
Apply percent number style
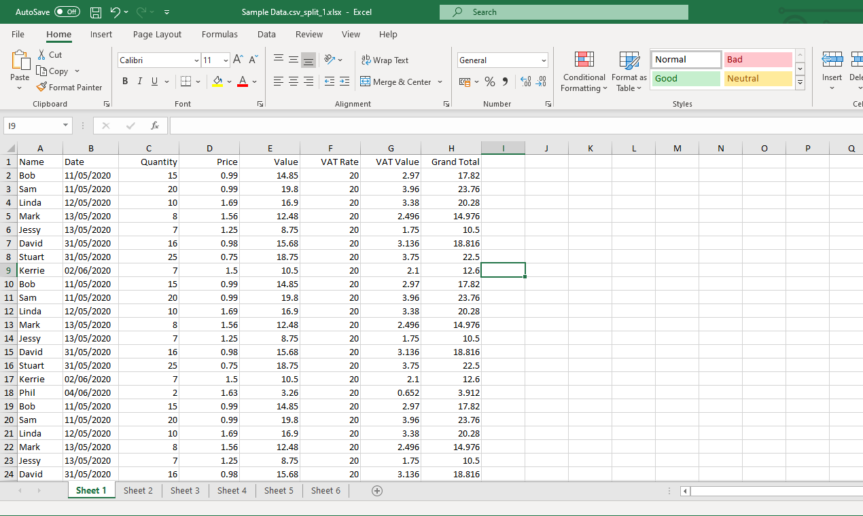490,81
